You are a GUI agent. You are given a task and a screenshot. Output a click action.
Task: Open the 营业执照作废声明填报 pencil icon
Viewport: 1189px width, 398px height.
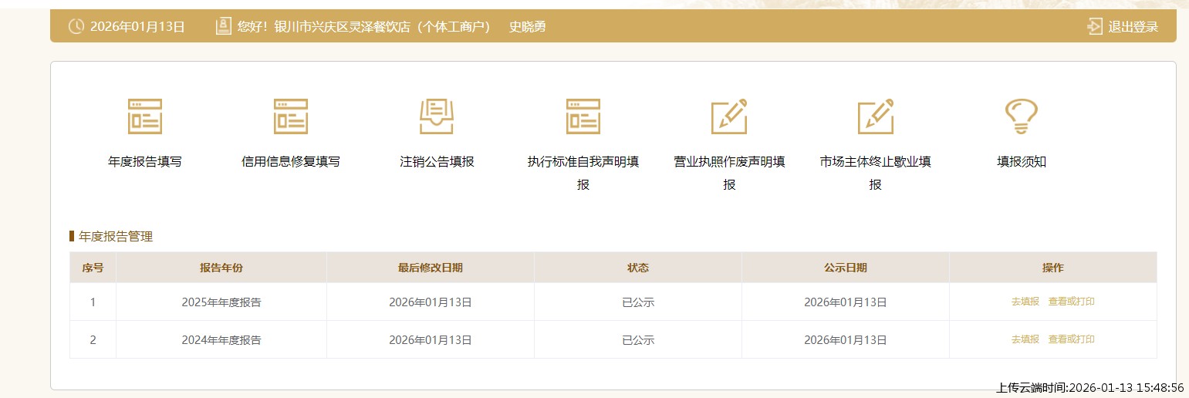pyautogui.click(x=729, y=116)
